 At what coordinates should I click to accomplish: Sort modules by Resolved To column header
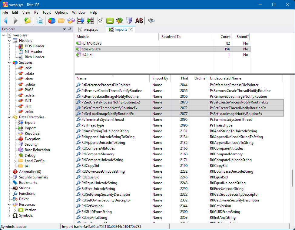click(186, 37)
